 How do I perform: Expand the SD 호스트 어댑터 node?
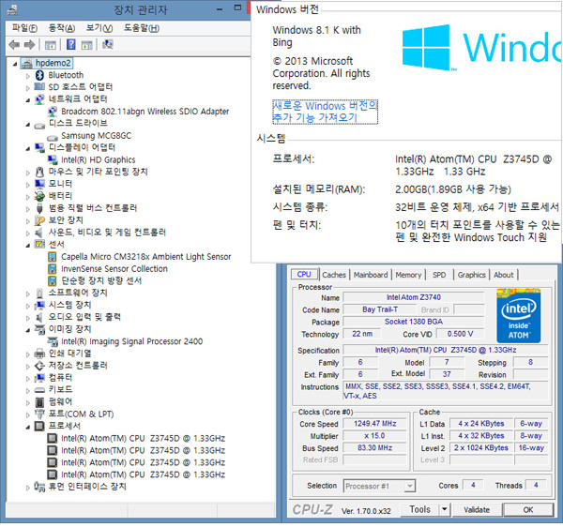[28, 88]
